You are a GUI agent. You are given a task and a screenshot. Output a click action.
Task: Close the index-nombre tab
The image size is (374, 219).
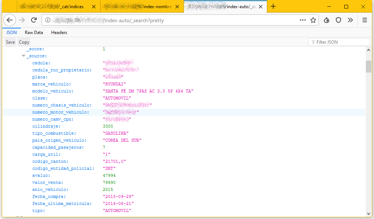pyautogui.click(x=177, y=7)
